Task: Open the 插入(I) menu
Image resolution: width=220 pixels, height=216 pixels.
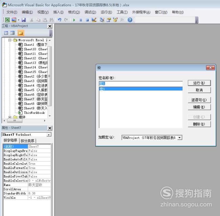Action: coord(58,12)
